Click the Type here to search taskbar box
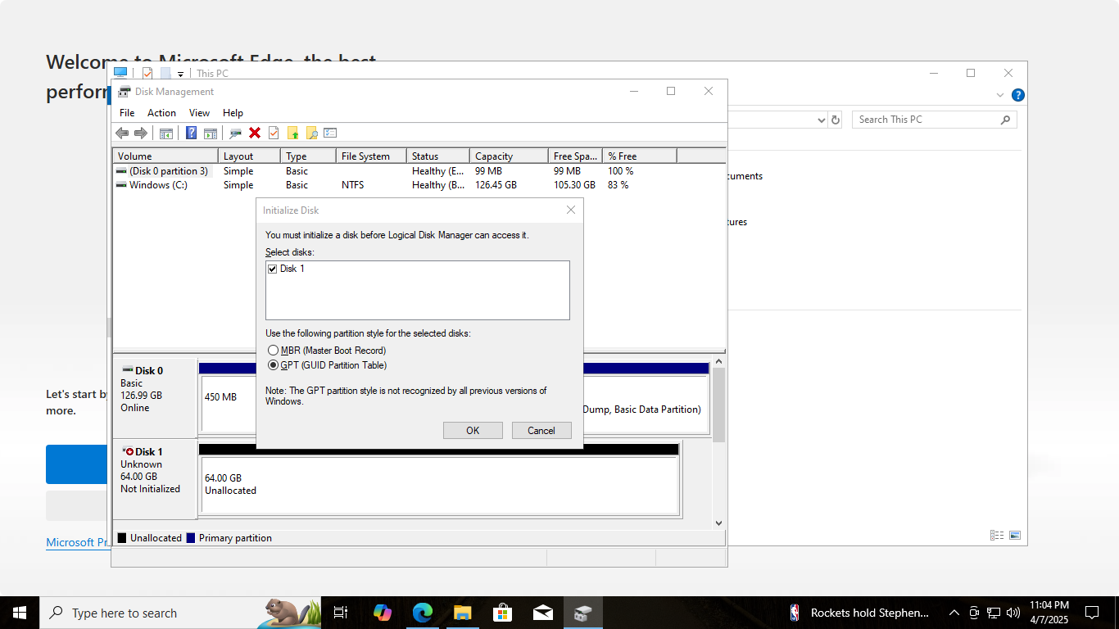This screenshot has height=629, width=1119. (x=180, y=613)
